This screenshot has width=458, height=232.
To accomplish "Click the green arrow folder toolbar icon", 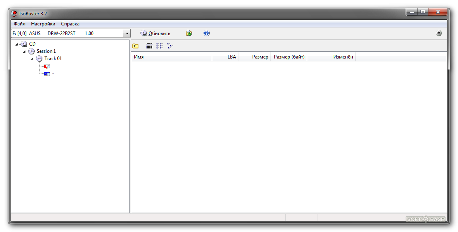I will click(x=189, y=33).
